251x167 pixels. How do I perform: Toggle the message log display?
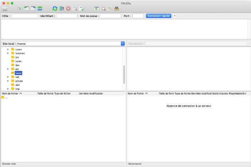(20, 9)
